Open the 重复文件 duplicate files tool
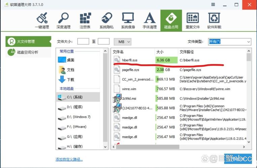257x168 pixels. pyautogui.click(x=193, y=20)
